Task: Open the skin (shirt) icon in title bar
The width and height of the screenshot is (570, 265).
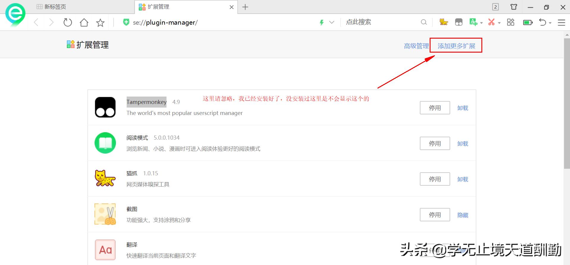Action: click(x=514, y=7)
